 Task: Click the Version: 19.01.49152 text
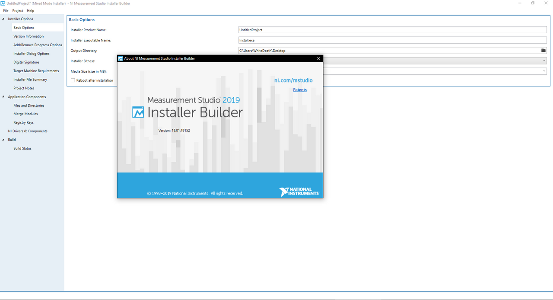click(x=174, y=130)
